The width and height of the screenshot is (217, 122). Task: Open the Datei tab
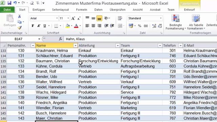[x=7, y=10]
